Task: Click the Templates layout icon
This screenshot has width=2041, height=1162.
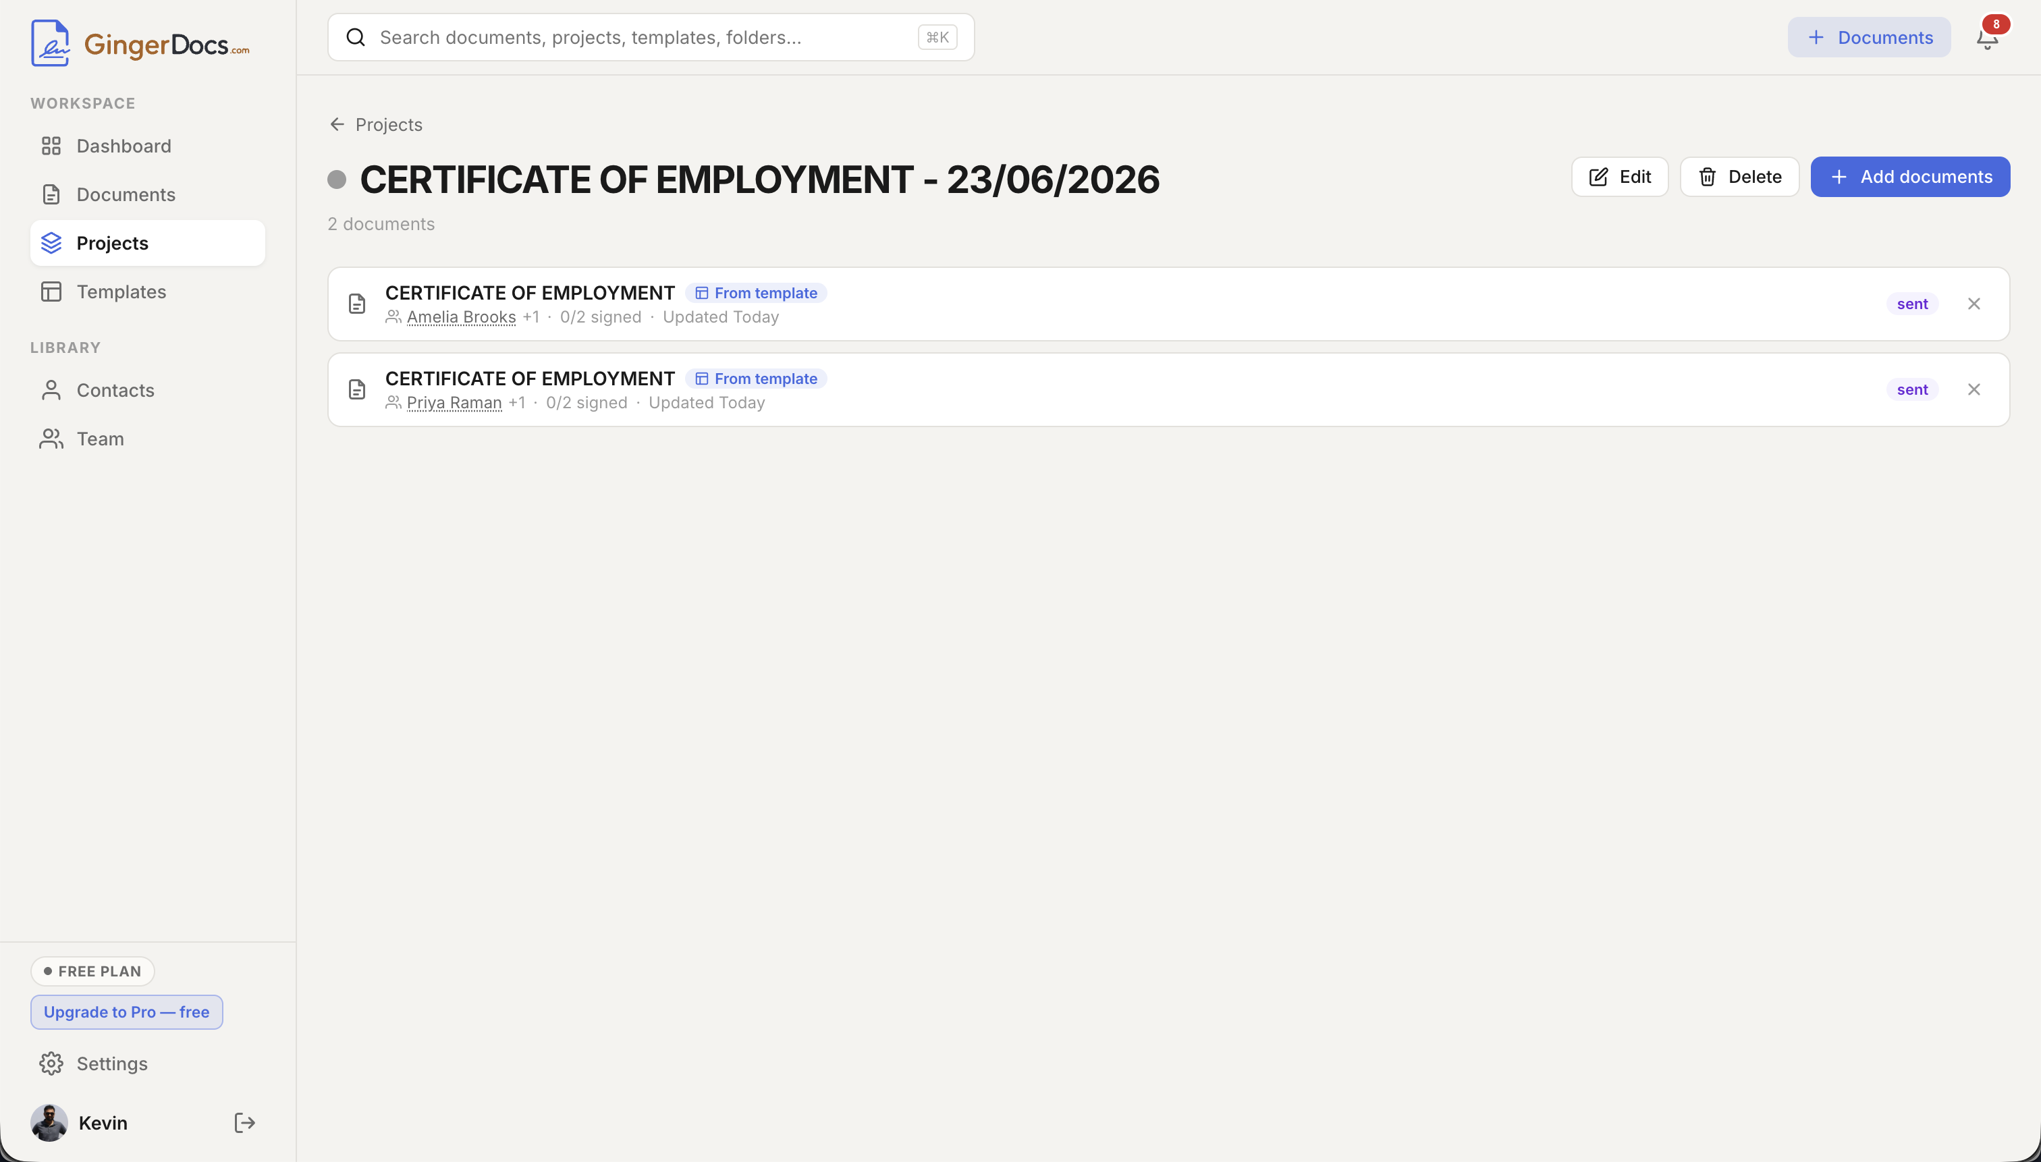Action: pos(51,292)
